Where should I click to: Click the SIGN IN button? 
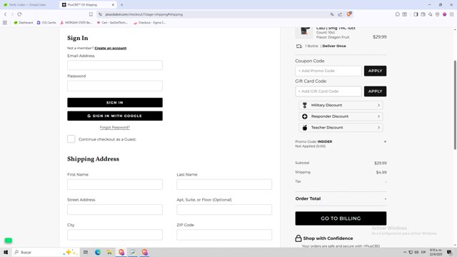pos(115,103)
